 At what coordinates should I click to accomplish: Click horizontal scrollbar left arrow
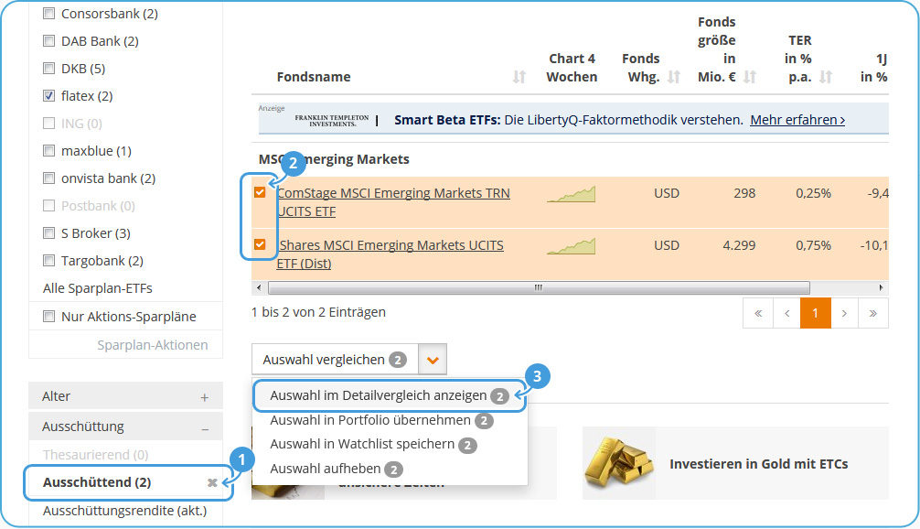pyautogui.click(x=259, y=287)
